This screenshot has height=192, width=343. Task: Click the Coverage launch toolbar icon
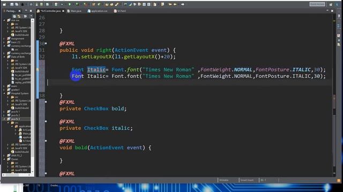coord(77,4)
